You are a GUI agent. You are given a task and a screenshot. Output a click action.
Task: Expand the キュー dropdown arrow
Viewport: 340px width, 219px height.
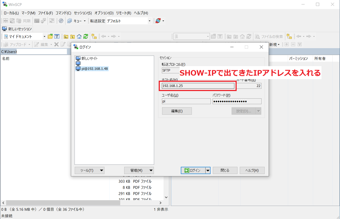point(84,21)
